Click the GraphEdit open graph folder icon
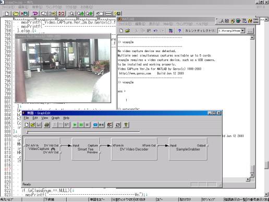The width and height of the screenshot is (269, 202). pyautogui.click(x=32, y=125)
